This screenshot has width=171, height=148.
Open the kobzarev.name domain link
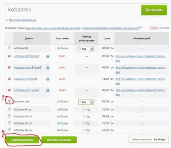pos(23,68)
